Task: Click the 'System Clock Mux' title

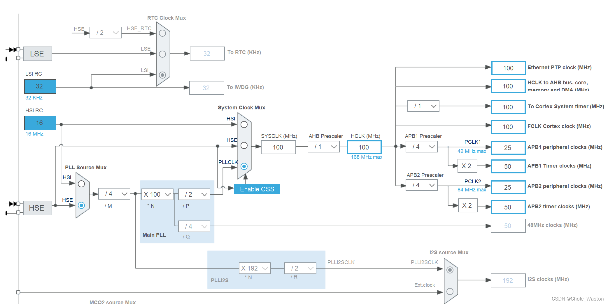Action: (241, 108)
